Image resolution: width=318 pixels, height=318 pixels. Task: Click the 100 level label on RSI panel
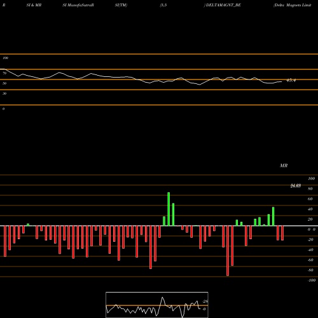[x=5, y=58]
